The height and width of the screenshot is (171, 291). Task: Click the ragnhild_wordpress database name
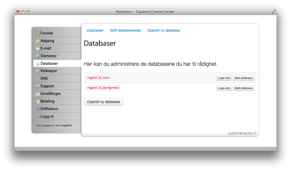tap(103, 88)
